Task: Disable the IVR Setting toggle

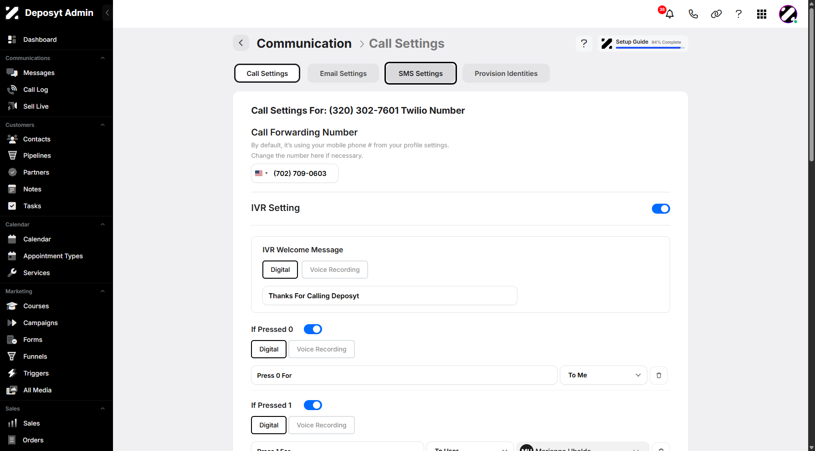Action: pos(661,209)
